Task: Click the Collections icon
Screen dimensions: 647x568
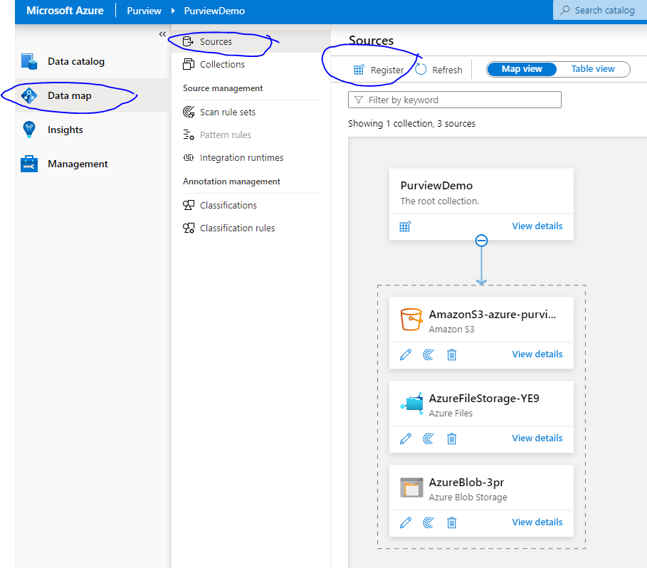Action: click(x=189, y=64)
